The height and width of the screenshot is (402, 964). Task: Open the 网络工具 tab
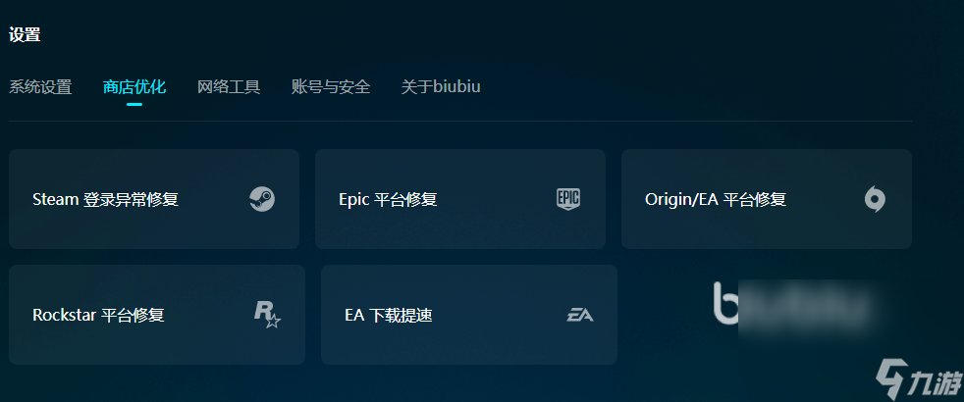(x=229, y=87)
